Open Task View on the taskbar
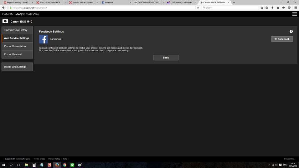Image resolution: width=299 pixels, height=168 pixels. point(19,165)
